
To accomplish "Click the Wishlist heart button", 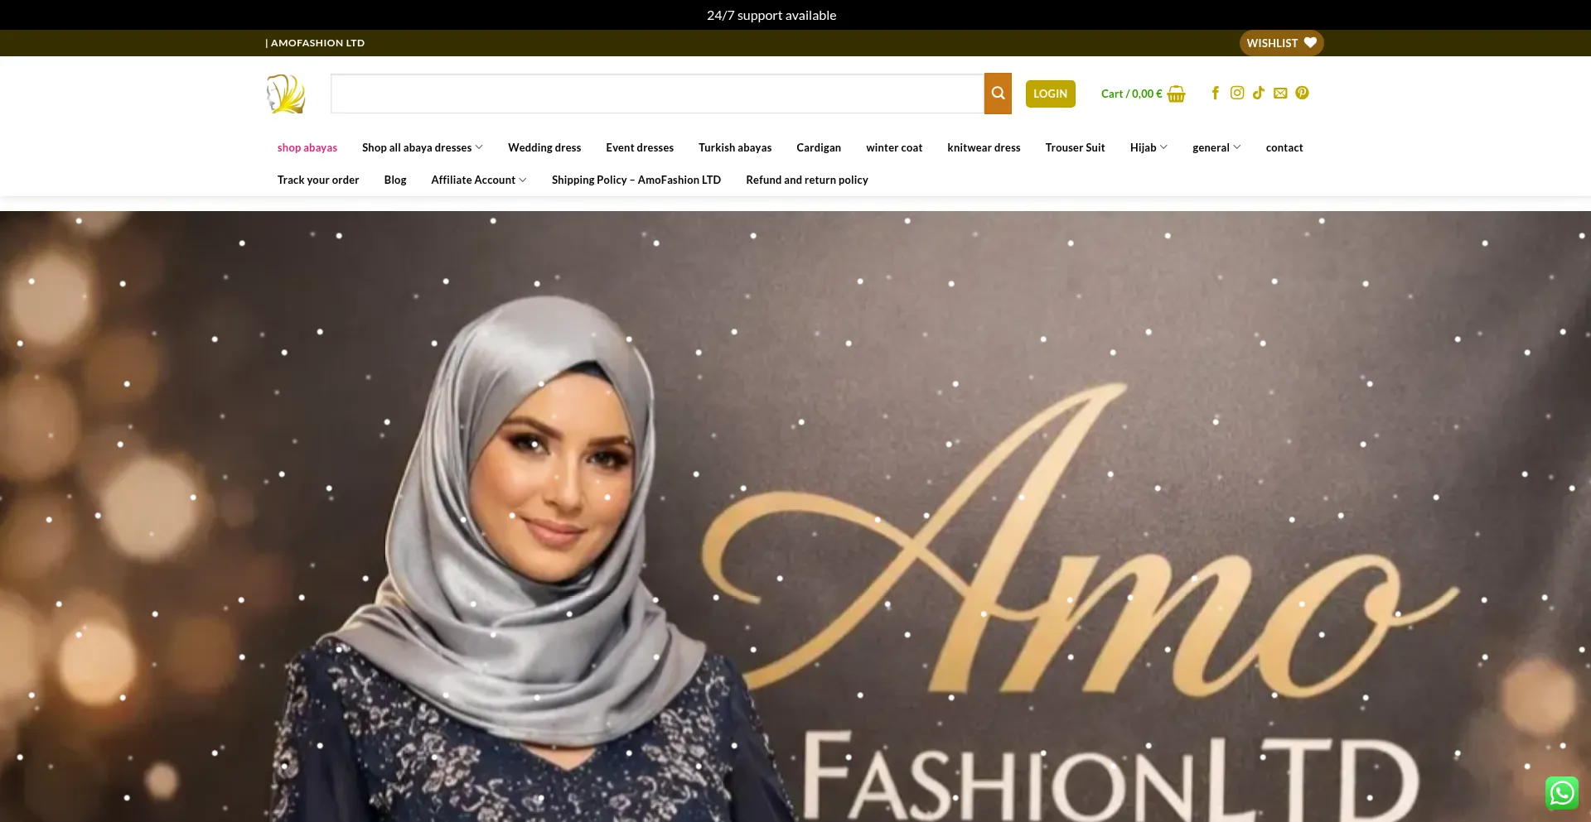I will (1281, 43).
